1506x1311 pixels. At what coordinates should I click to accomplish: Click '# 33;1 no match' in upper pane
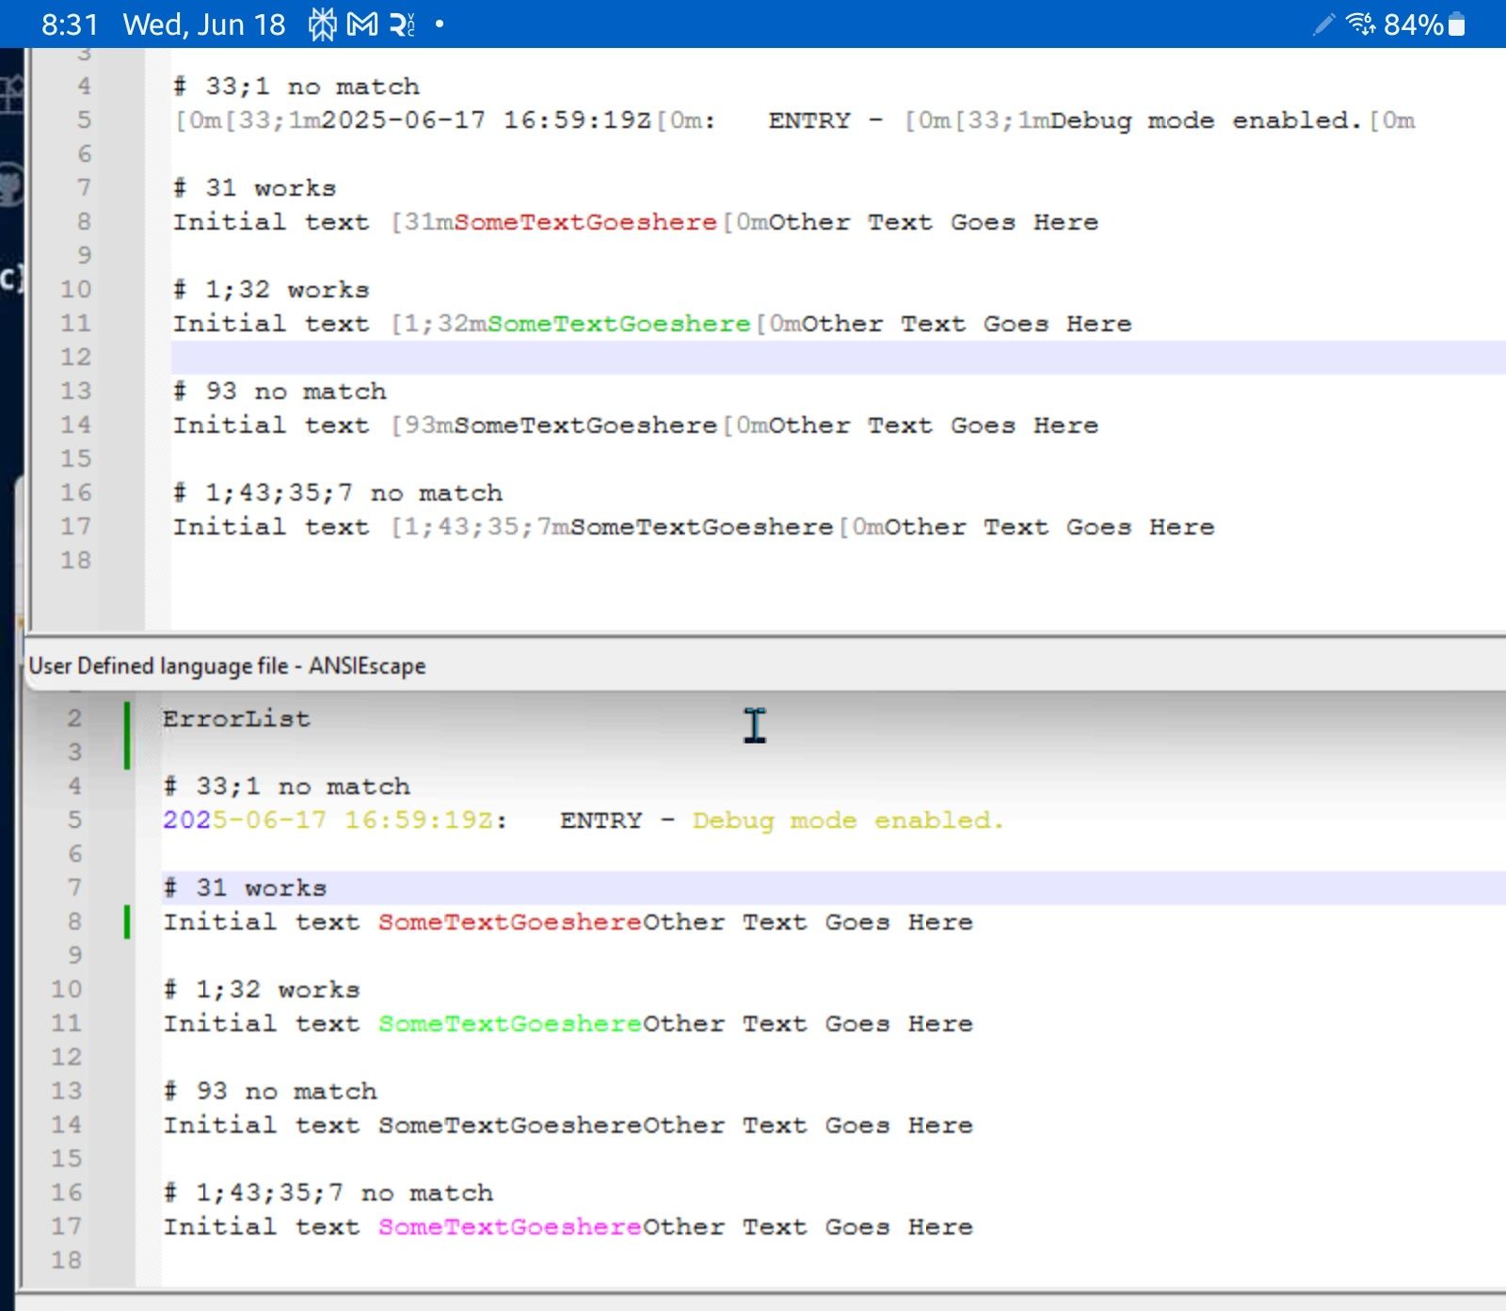[296, 87]
